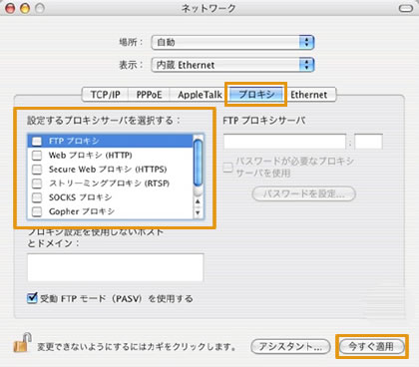Open the 表示 dropdown showing 内蔵 Ethernet

(232, 65)
